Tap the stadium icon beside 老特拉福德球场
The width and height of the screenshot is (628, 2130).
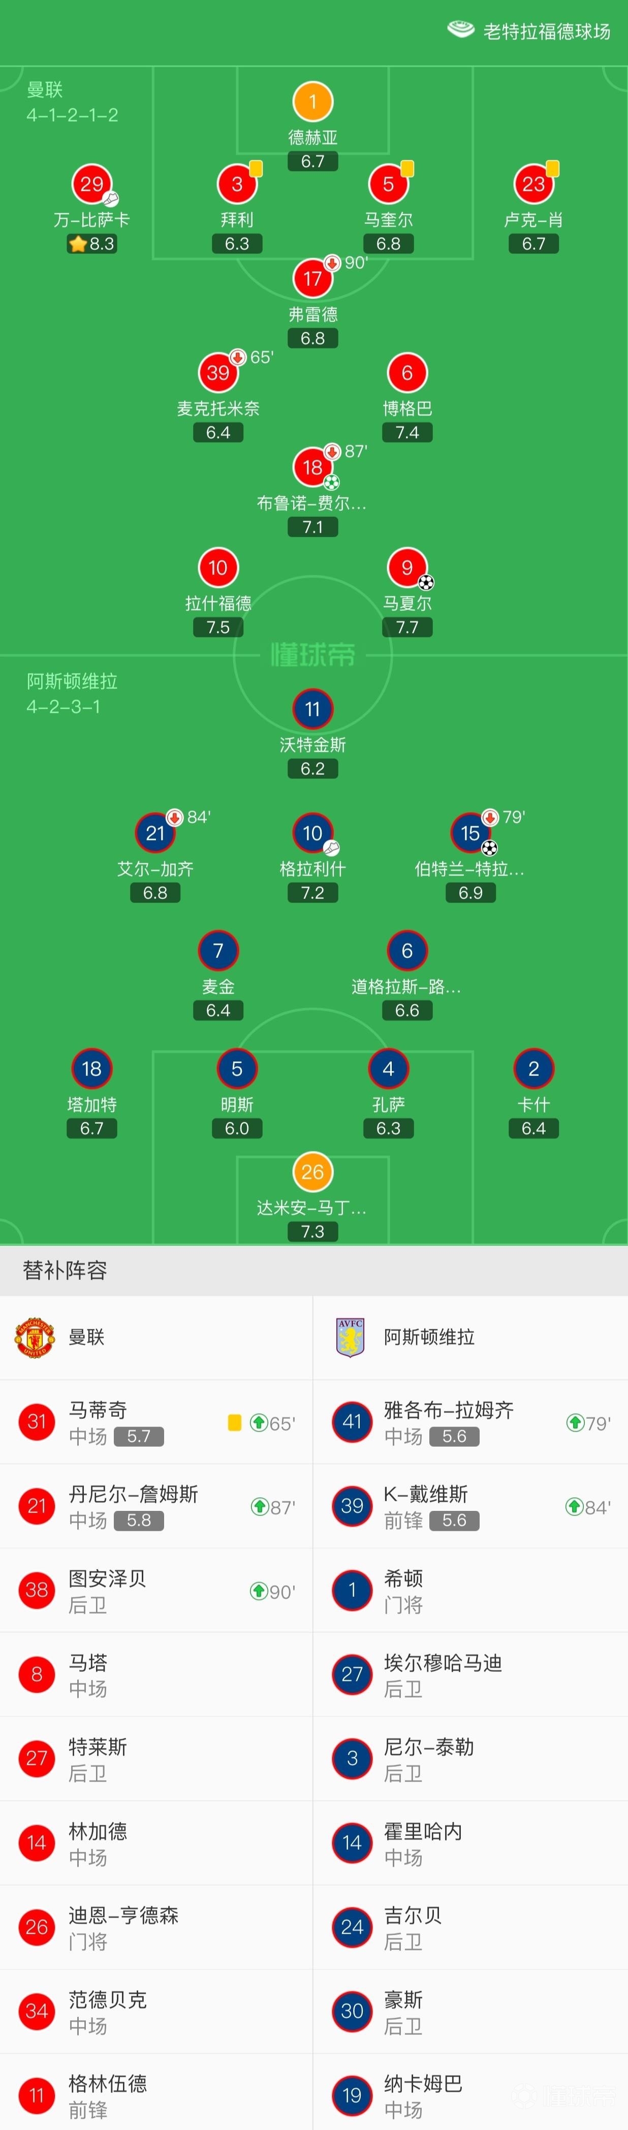460,31
